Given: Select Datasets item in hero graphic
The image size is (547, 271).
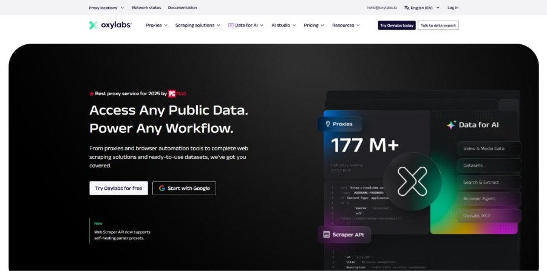Looking at the screenshot, I should 489,166.
